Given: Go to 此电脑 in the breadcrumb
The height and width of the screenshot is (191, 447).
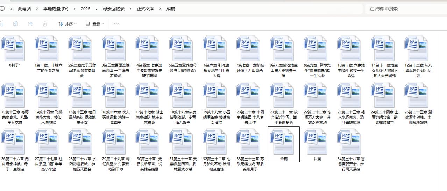Looking at the screenshot, I should click(24, 9).
